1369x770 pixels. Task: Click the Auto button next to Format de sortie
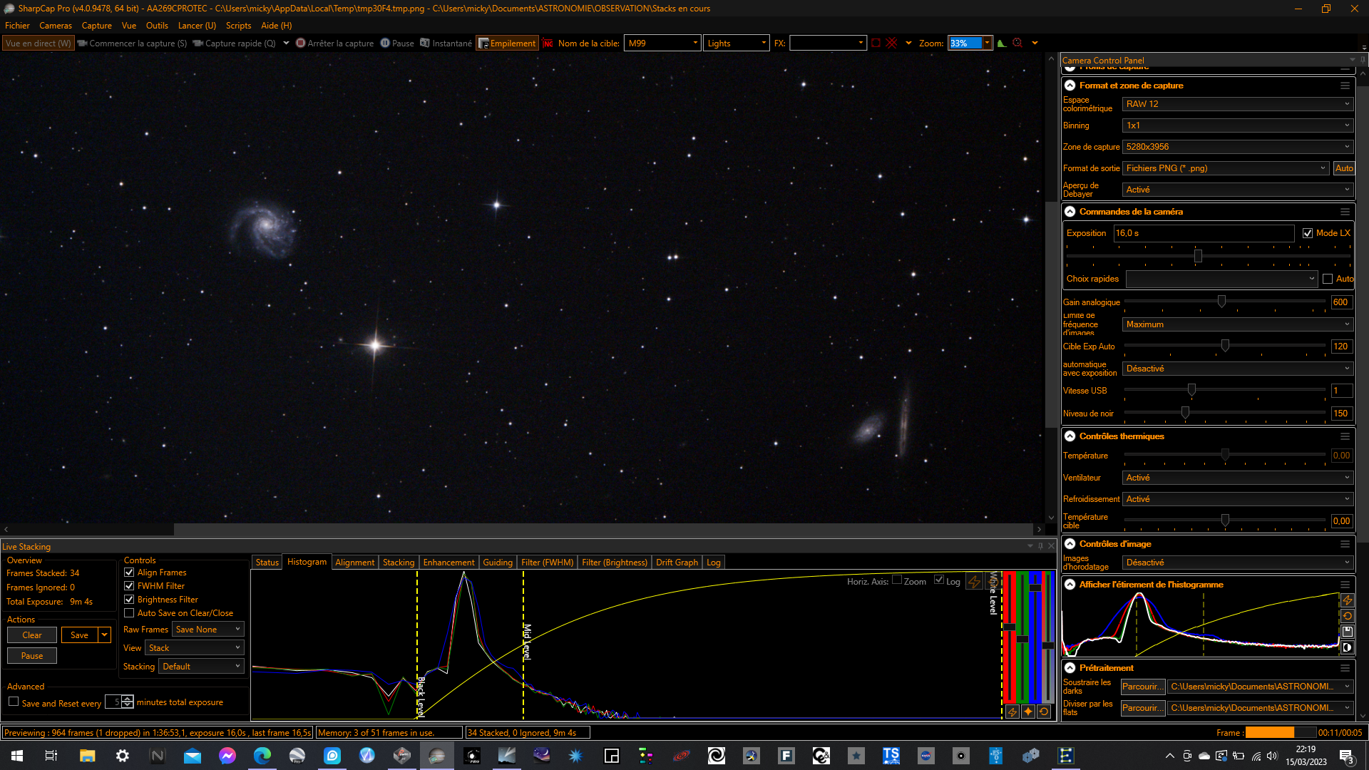1344,168
